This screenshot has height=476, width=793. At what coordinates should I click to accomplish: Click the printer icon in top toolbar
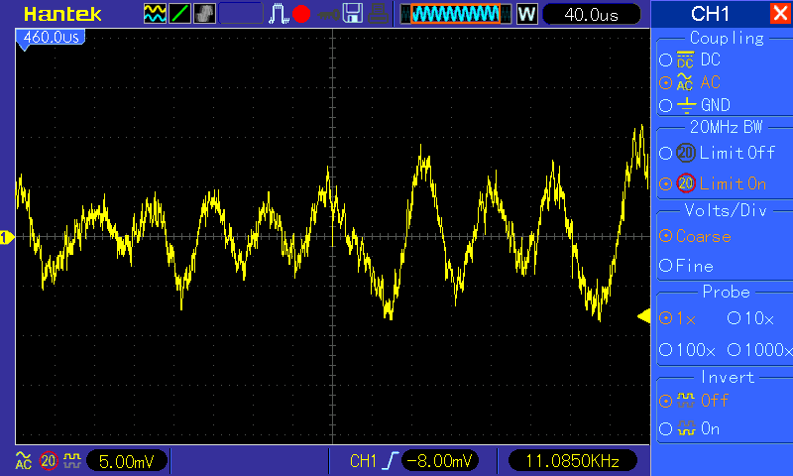coord(378,14)
